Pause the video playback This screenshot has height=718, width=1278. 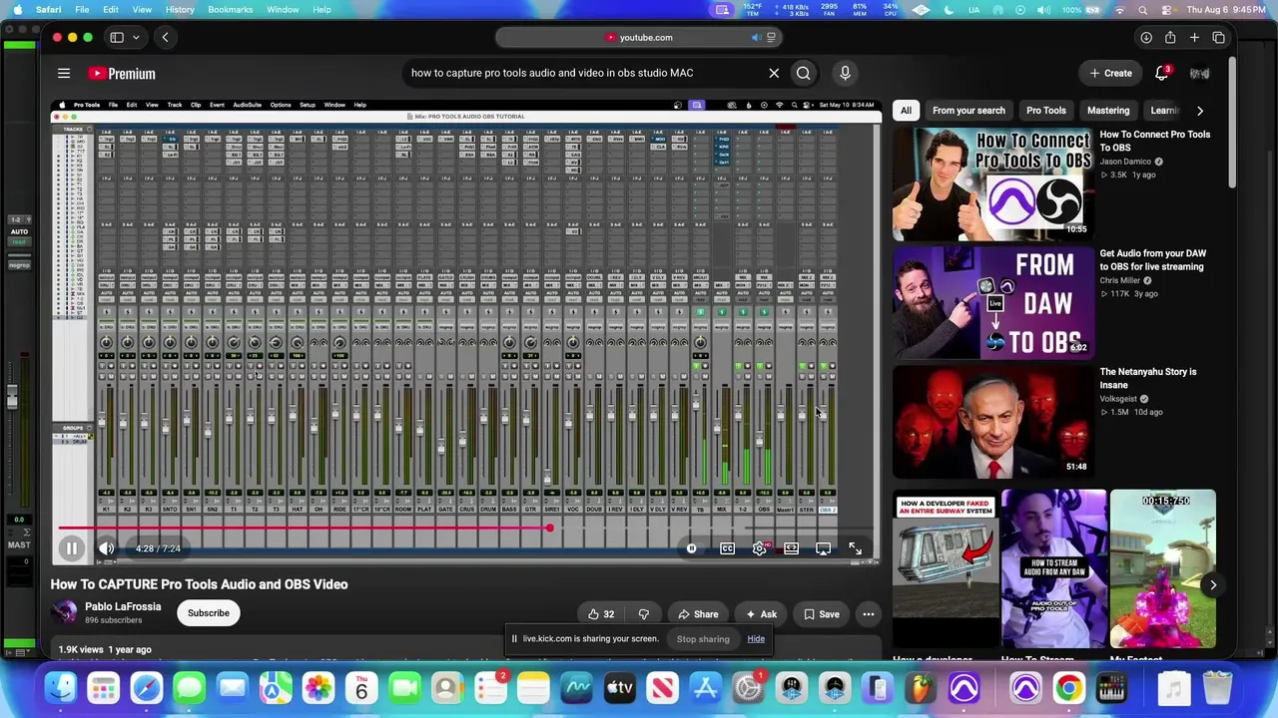72,548
